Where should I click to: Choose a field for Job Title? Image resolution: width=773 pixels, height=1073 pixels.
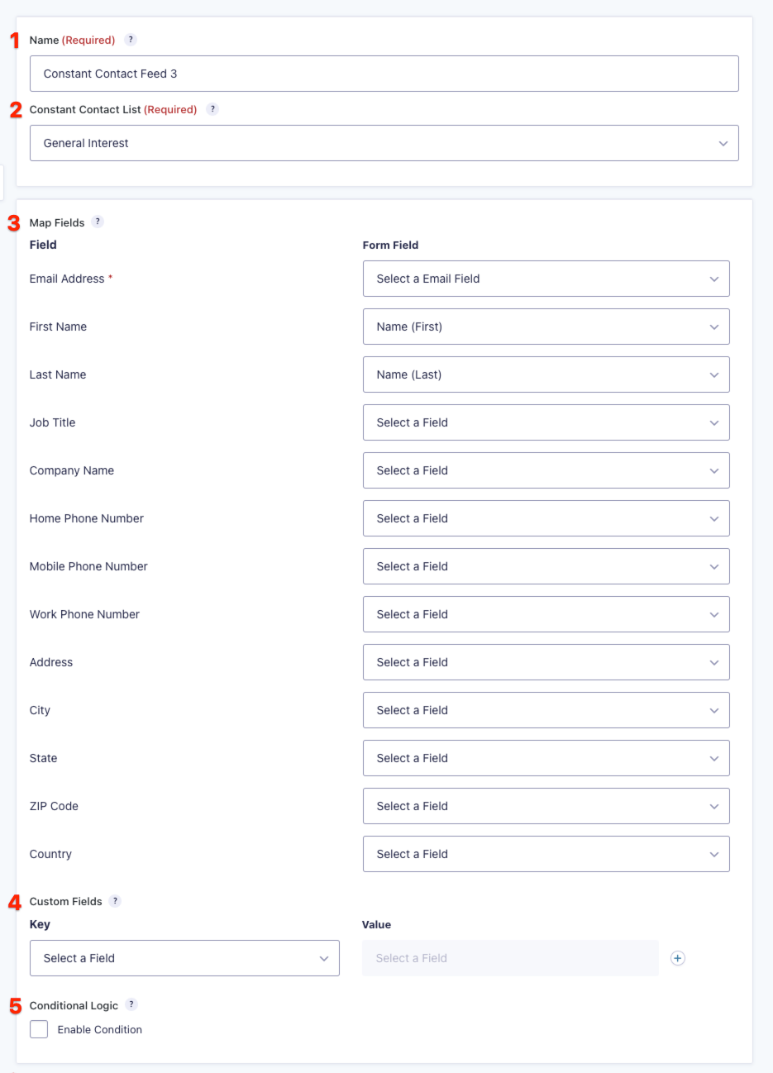pos(546,422)
